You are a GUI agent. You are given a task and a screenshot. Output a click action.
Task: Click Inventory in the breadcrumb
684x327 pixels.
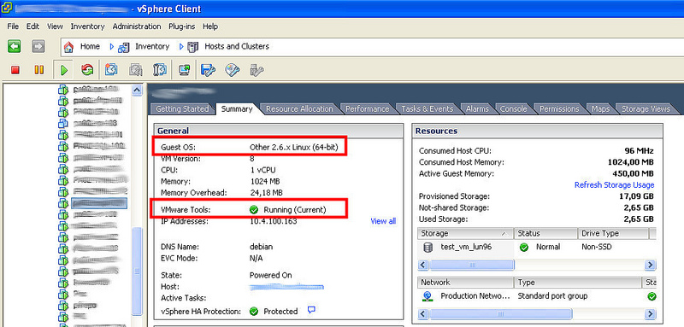coord(152,46)
